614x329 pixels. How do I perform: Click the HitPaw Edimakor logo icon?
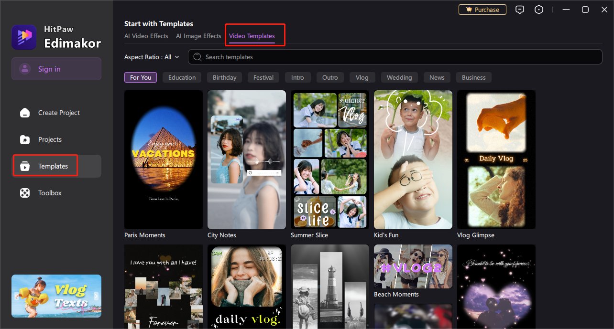[x=24, y=37]
